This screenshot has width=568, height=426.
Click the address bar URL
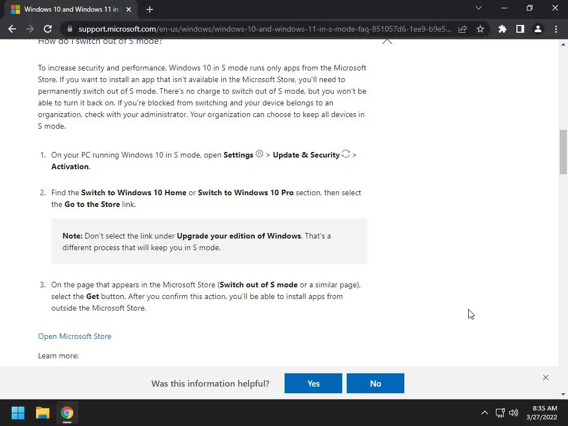click(265, 29)
